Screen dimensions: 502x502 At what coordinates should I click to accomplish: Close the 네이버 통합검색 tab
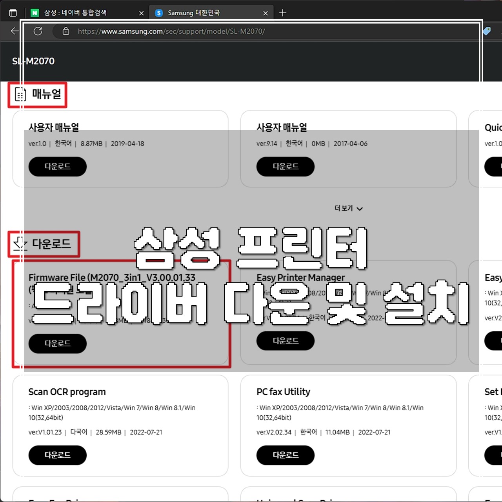[x=142, y=13]
